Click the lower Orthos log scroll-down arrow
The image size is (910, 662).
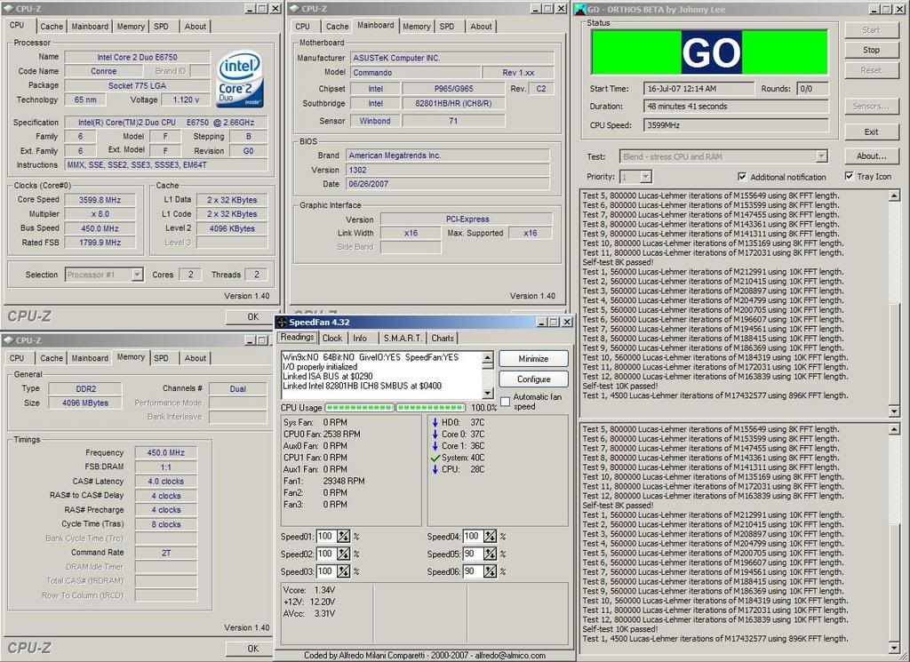coord(894,648)
